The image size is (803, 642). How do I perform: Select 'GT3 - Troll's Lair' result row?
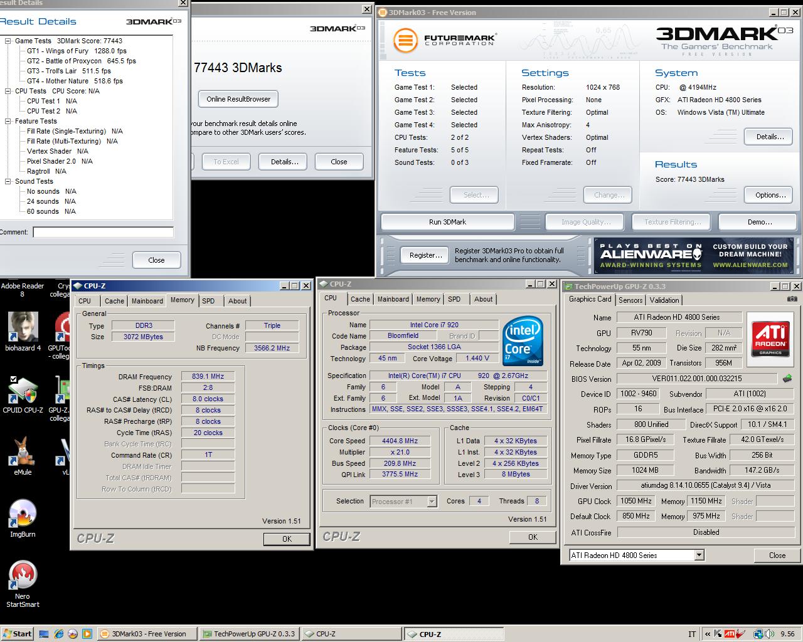tap(69, 71)
